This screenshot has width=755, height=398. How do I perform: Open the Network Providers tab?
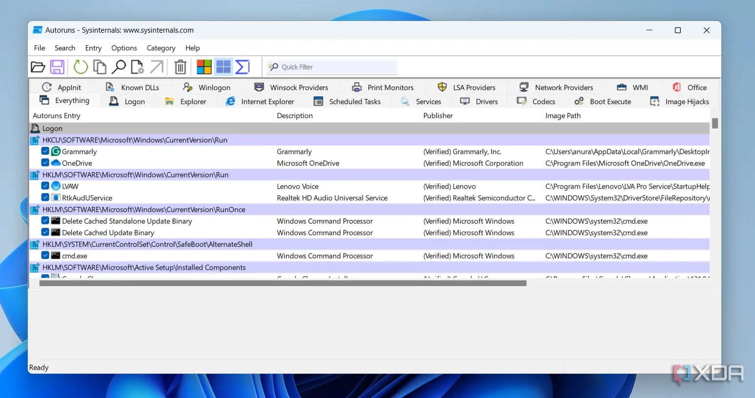point(556,87)
